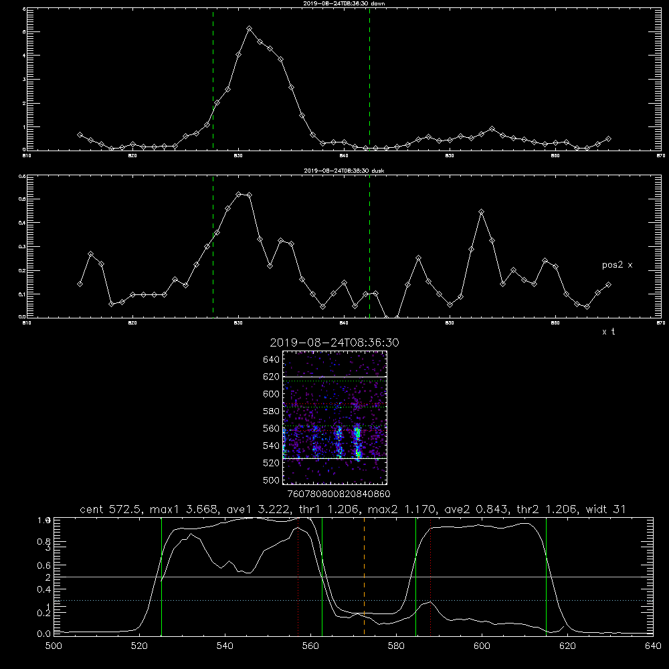
Task: Click the '560' y-axis label beside spectrogram
Action: tap(271, 428)
